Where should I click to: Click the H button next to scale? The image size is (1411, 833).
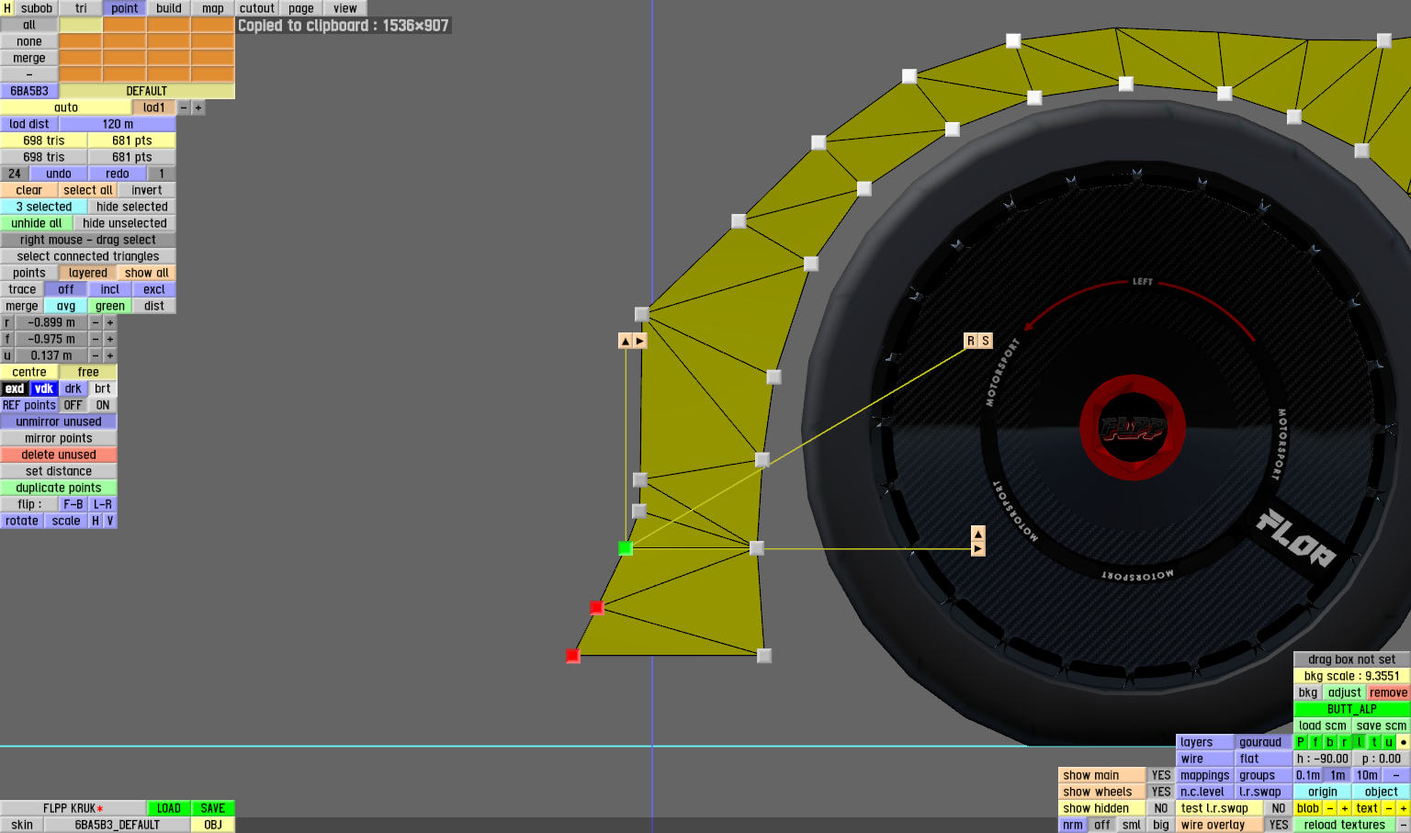96,521
